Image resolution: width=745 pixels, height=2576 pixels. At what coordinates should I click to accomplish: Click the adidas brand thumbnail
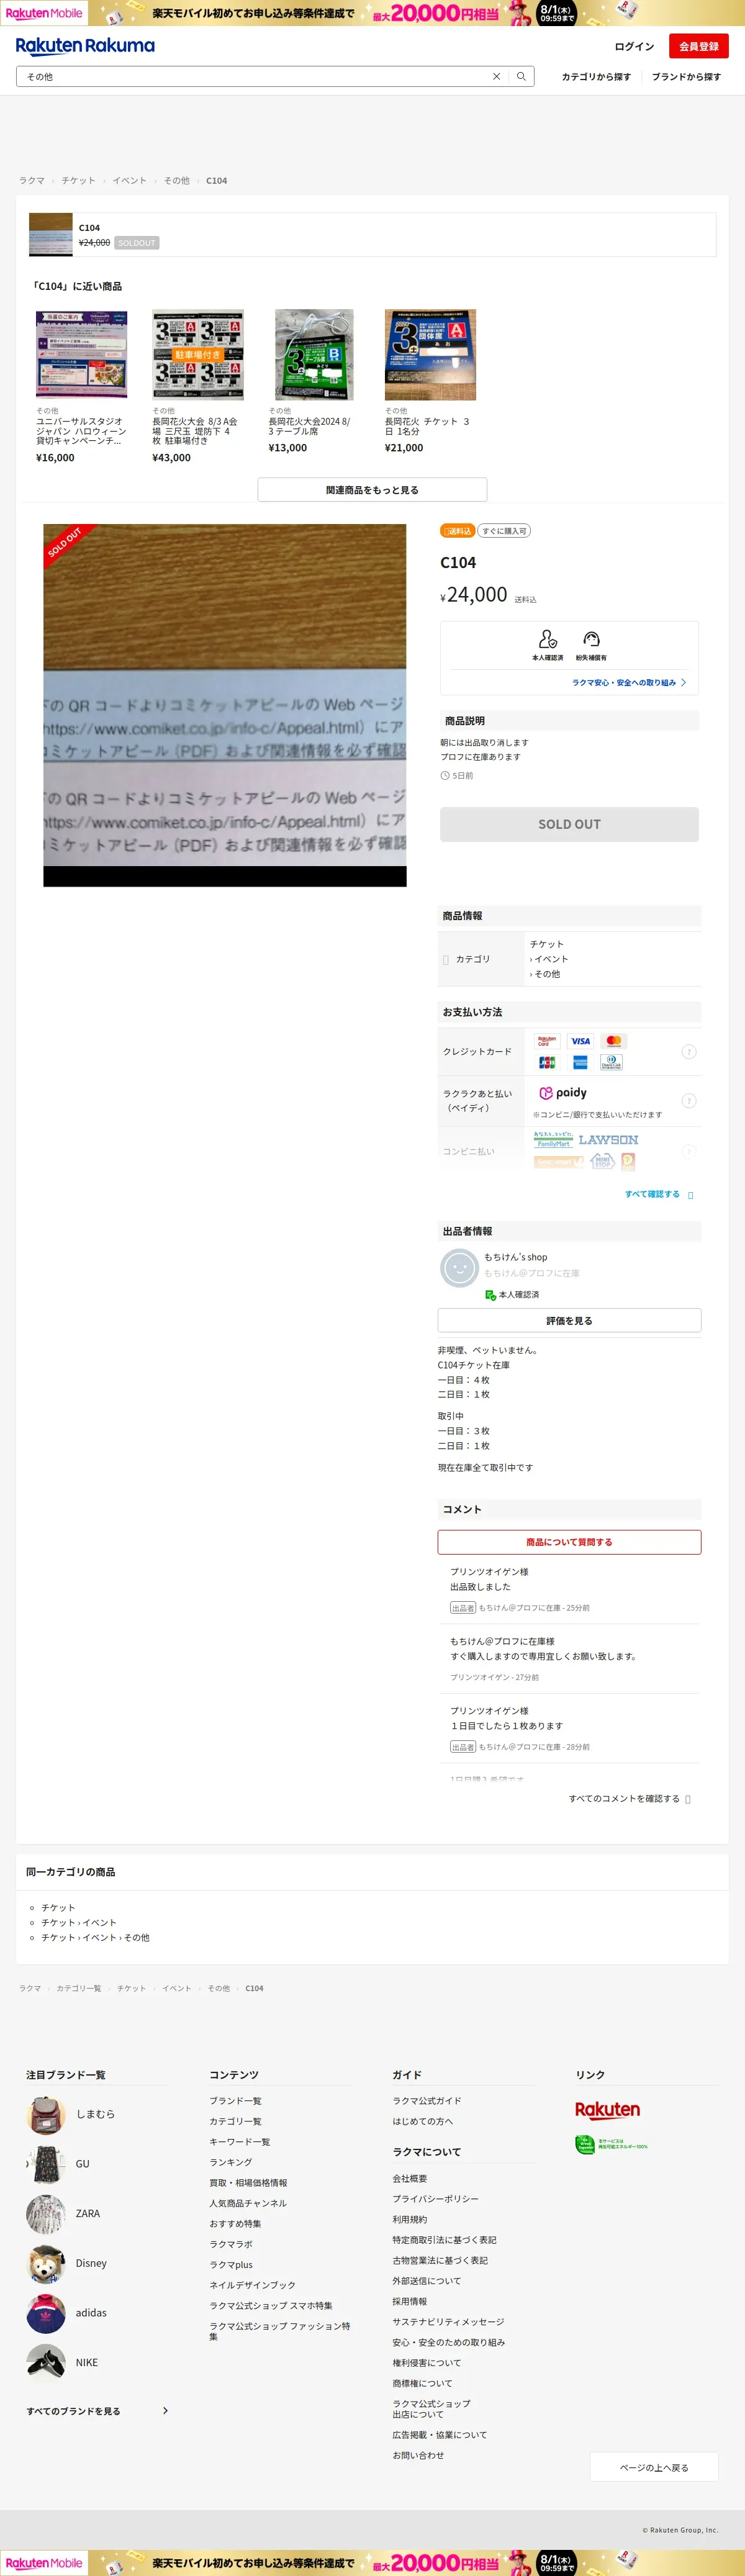point(46,2313)
